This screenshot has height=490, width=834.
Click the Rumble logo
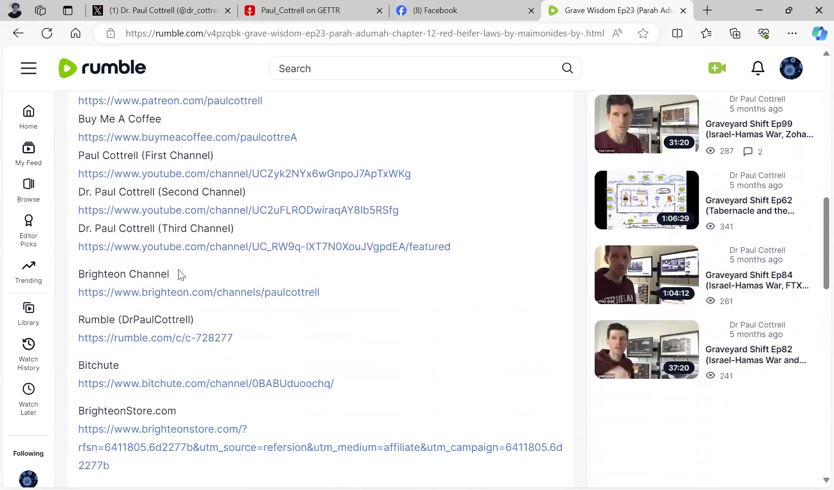pos(103,68)
